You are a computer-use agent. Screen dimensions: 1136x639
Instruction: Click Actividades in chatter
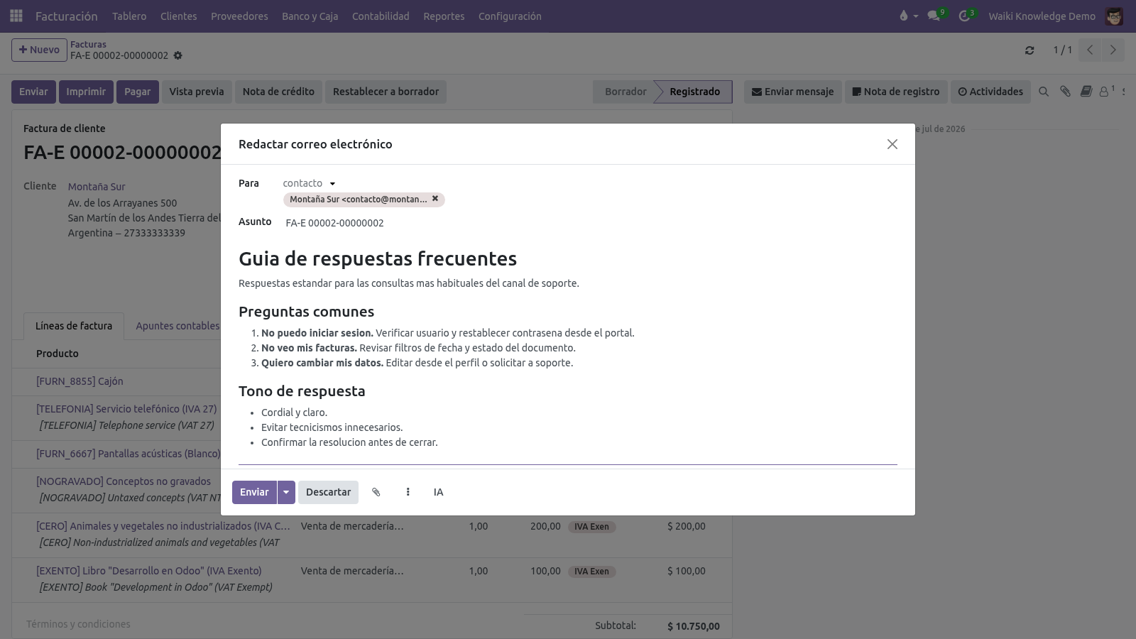(x=990, y=92)
